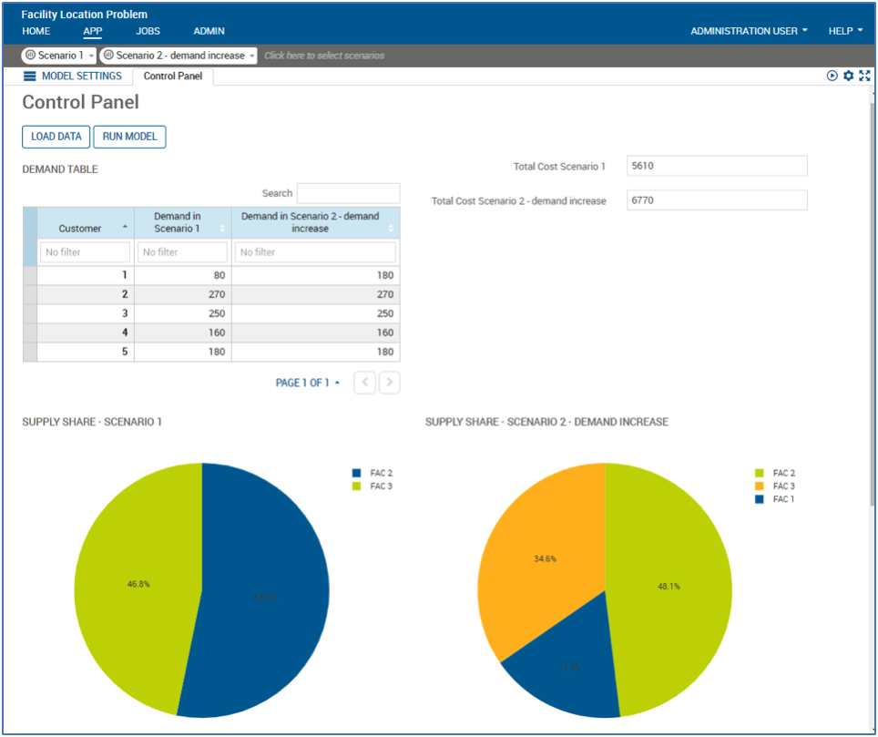Click the scenario icon on Scenario 1 chip
Viewport: 878px width, 737px height.
coord(30,55)
